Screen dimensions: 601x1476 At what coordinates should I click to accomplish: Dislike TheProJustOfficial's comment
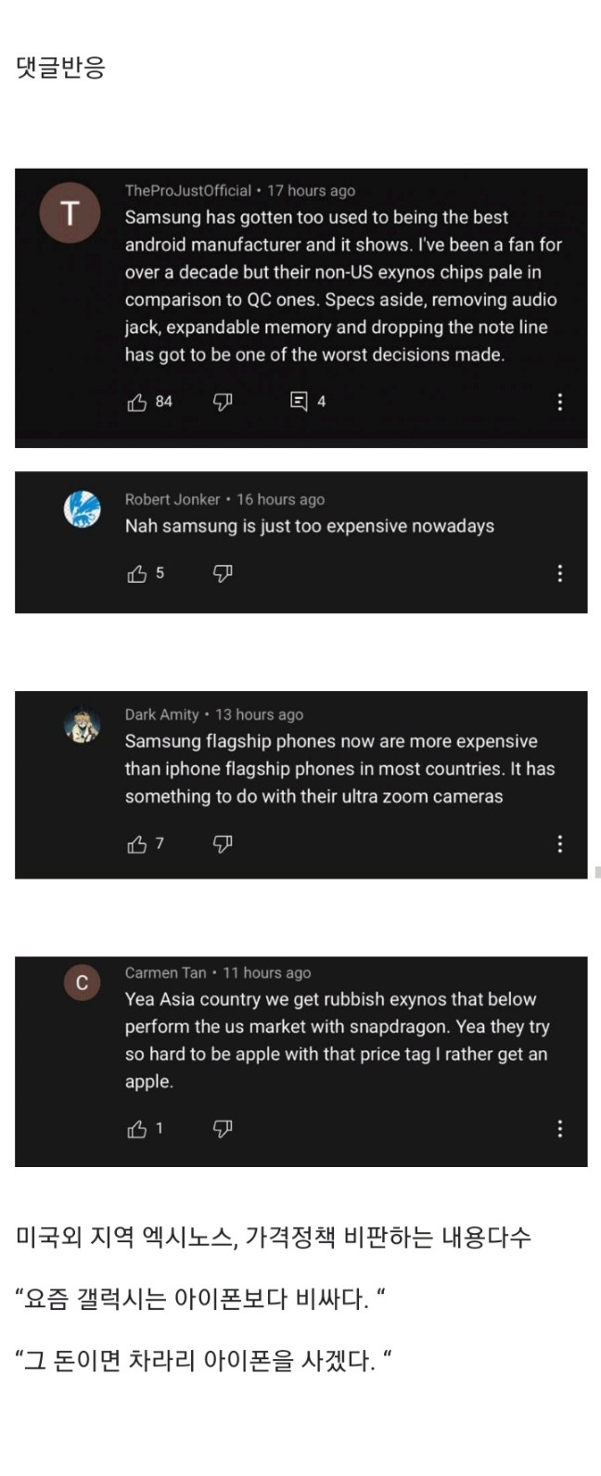click(223, 402)
